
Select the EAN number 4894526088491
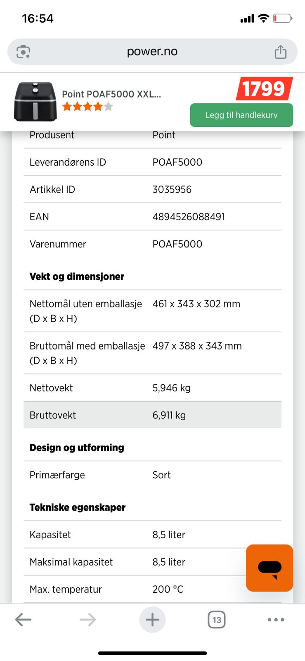[x=189, y=216]
